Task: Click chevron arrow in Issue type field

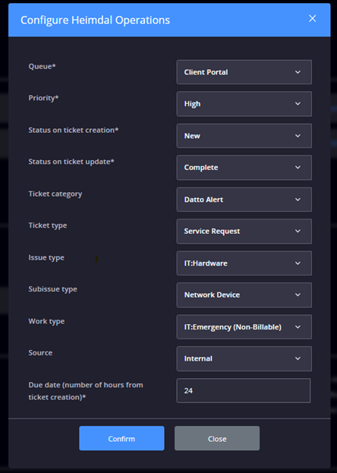Action: tap(298, 263)
